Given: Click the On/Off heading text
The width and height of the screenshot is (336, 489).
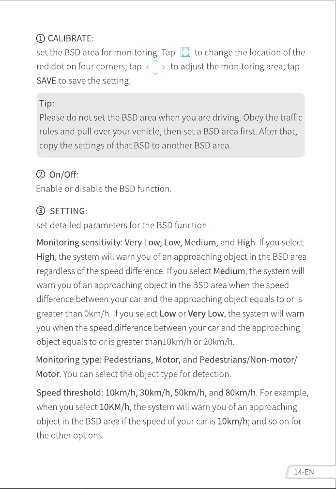Looking at the screenshot, I should pyautogui.click(x=63, y=174).
